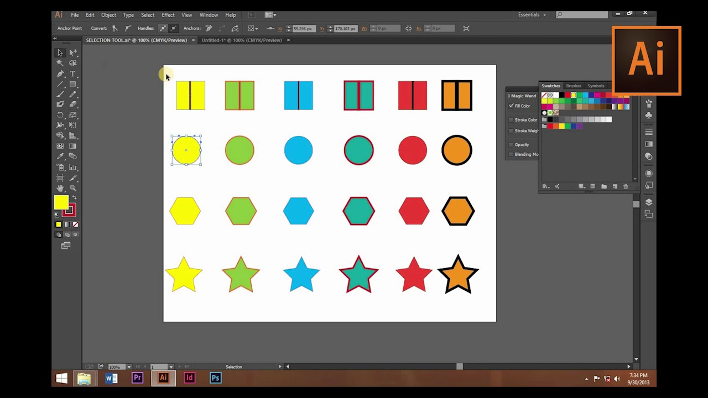Viewport: 708px width, 398px height.
Task: Select the Selection tool arrow
Action: 60,53
